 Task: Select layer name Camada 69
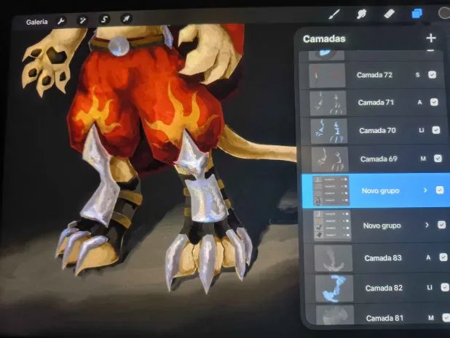coord(379,159)
